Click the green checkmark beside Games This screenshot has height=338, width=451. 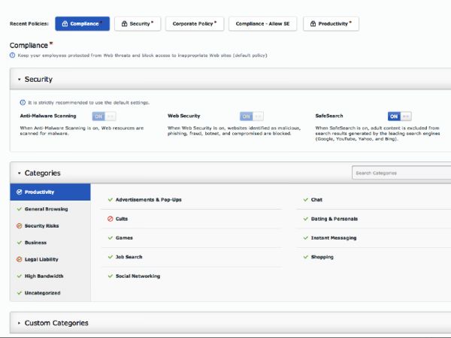pyautogui.click(x=110, y=237)
